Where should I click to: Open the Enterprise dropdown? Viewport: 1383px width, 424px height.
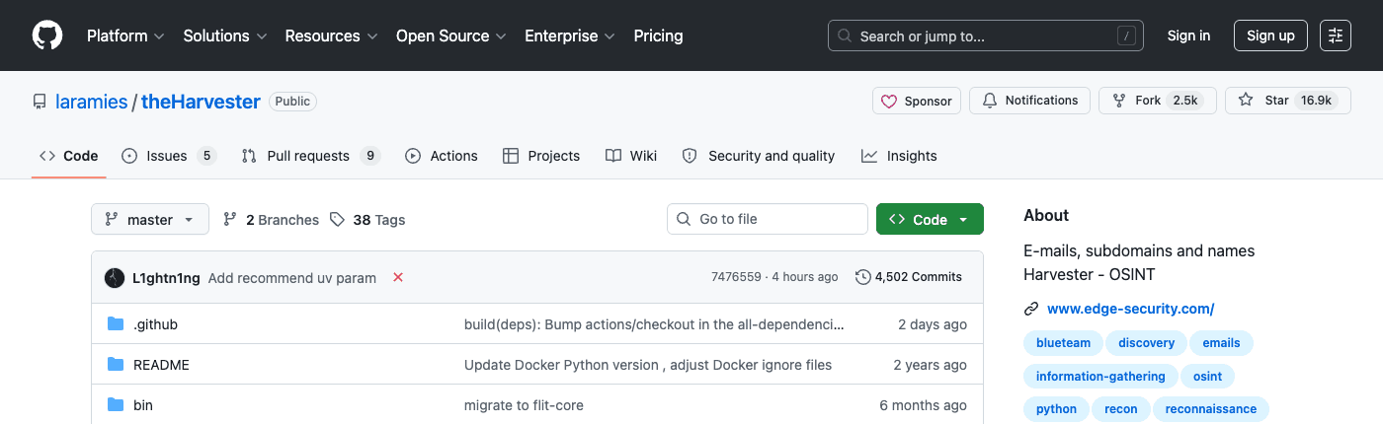pyautogui.click(x=570, y=35)
